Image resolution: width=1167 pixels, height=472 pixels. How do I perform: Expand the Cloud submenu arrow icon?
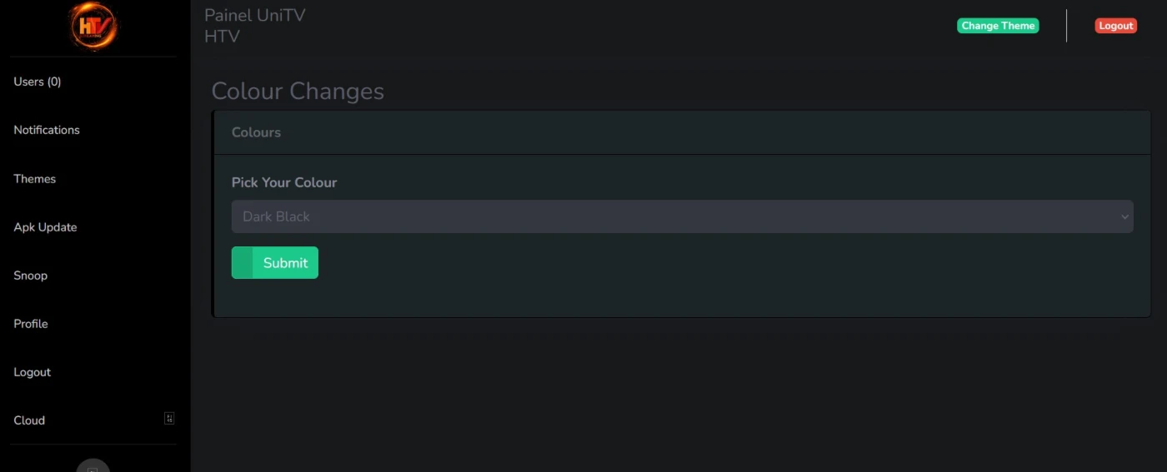pyautogui.click(x=169, y=419)
